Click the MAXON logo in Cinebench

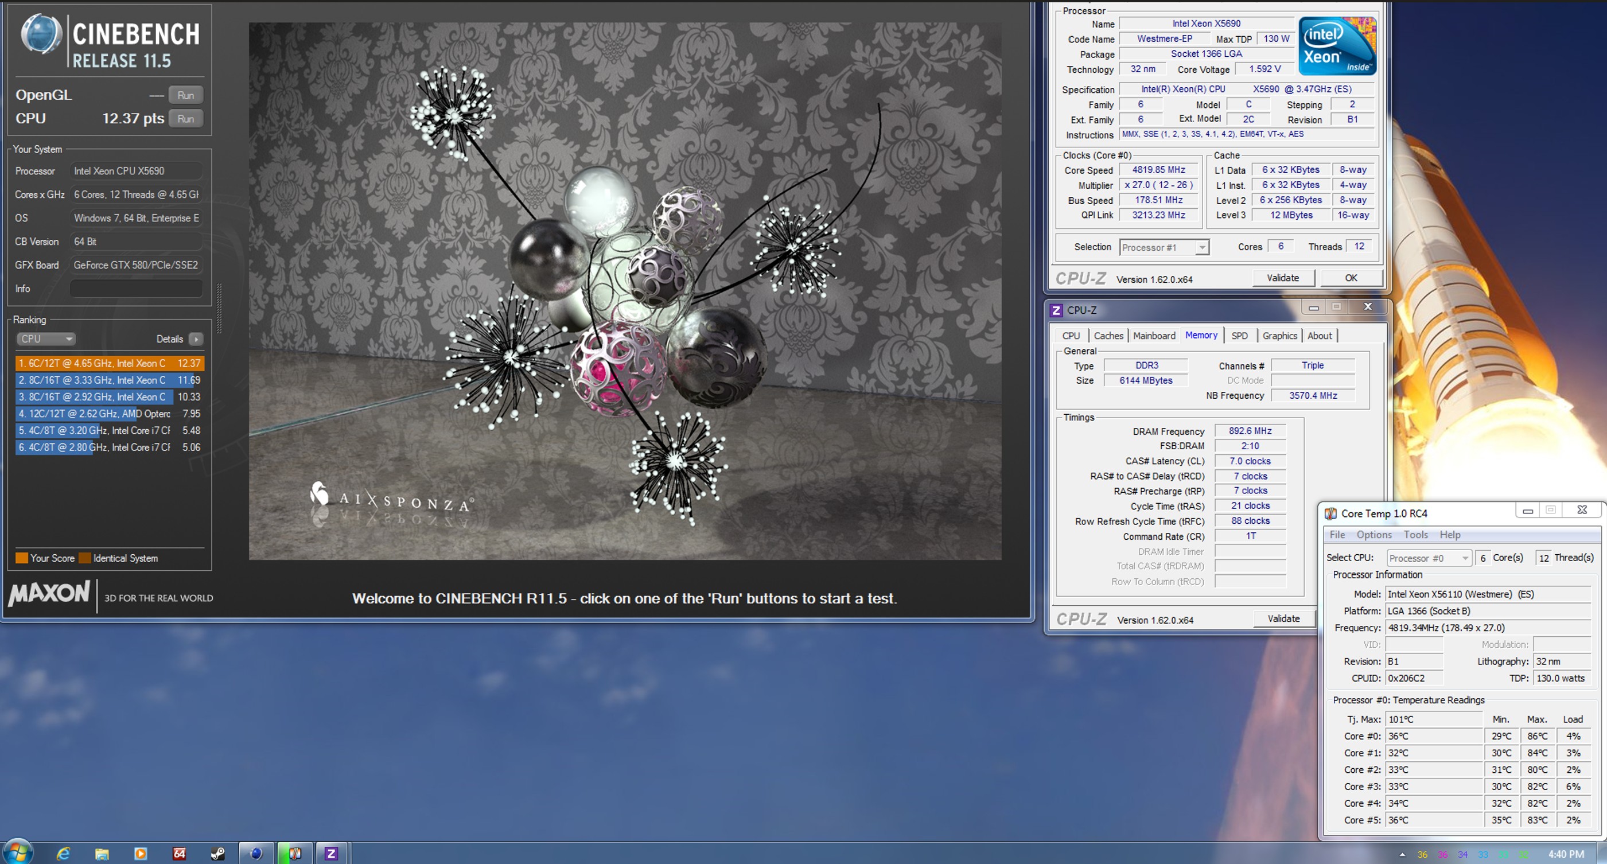pos(49,593)
